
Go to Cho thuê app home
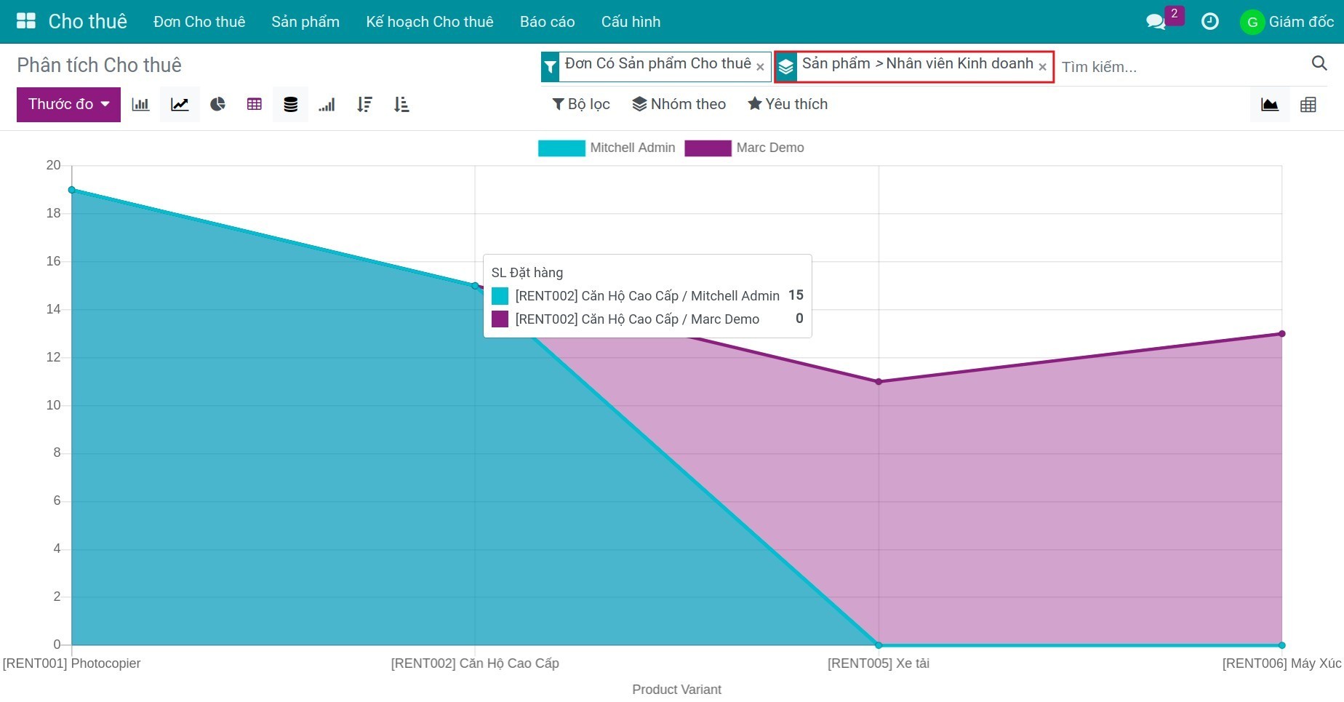[87, 22]
